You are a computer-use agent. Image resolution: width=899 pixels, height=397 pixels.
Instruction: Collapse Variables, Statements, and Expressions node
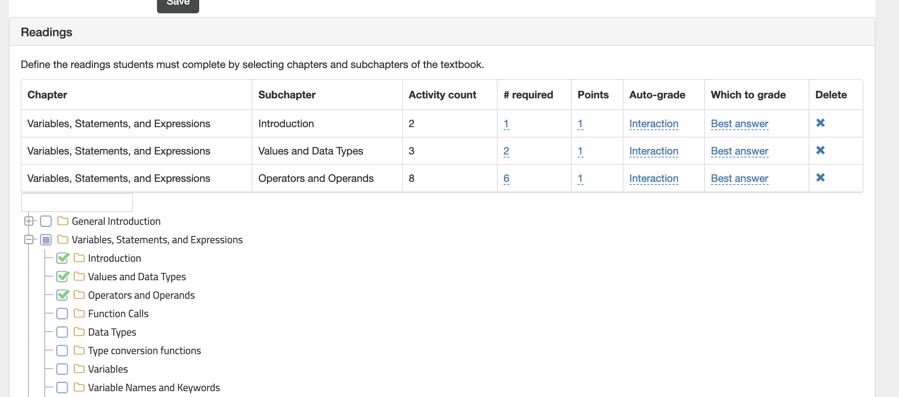point(29,240)
